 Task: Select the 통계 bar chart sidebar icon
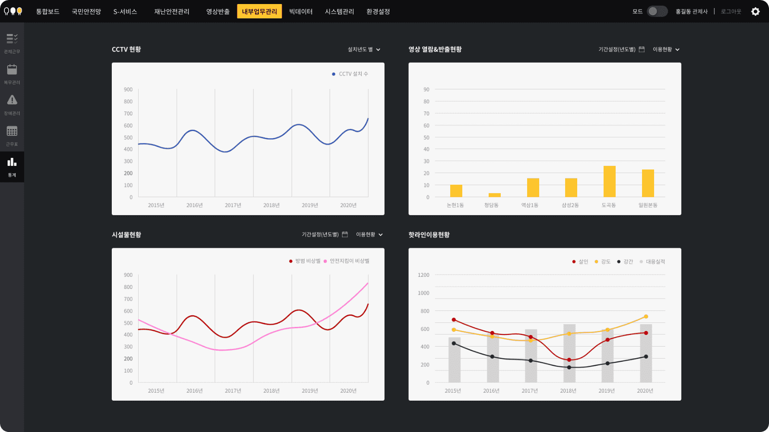click(x=12, y=162)
